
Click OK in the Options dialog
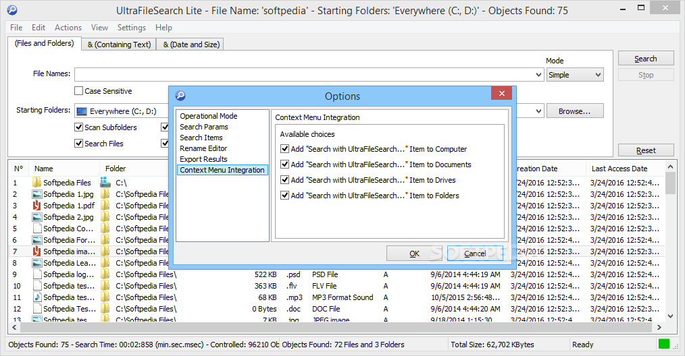tap(414, 254)
